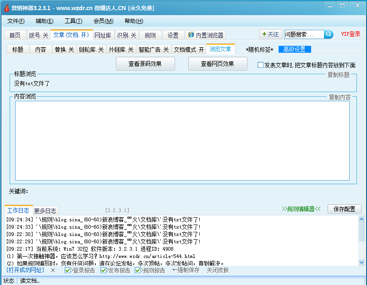Image resolution: width=367 pixels, height=285 pixels.
Task: Open the 高级设置 highlighted control
Action: click(294, 49)
